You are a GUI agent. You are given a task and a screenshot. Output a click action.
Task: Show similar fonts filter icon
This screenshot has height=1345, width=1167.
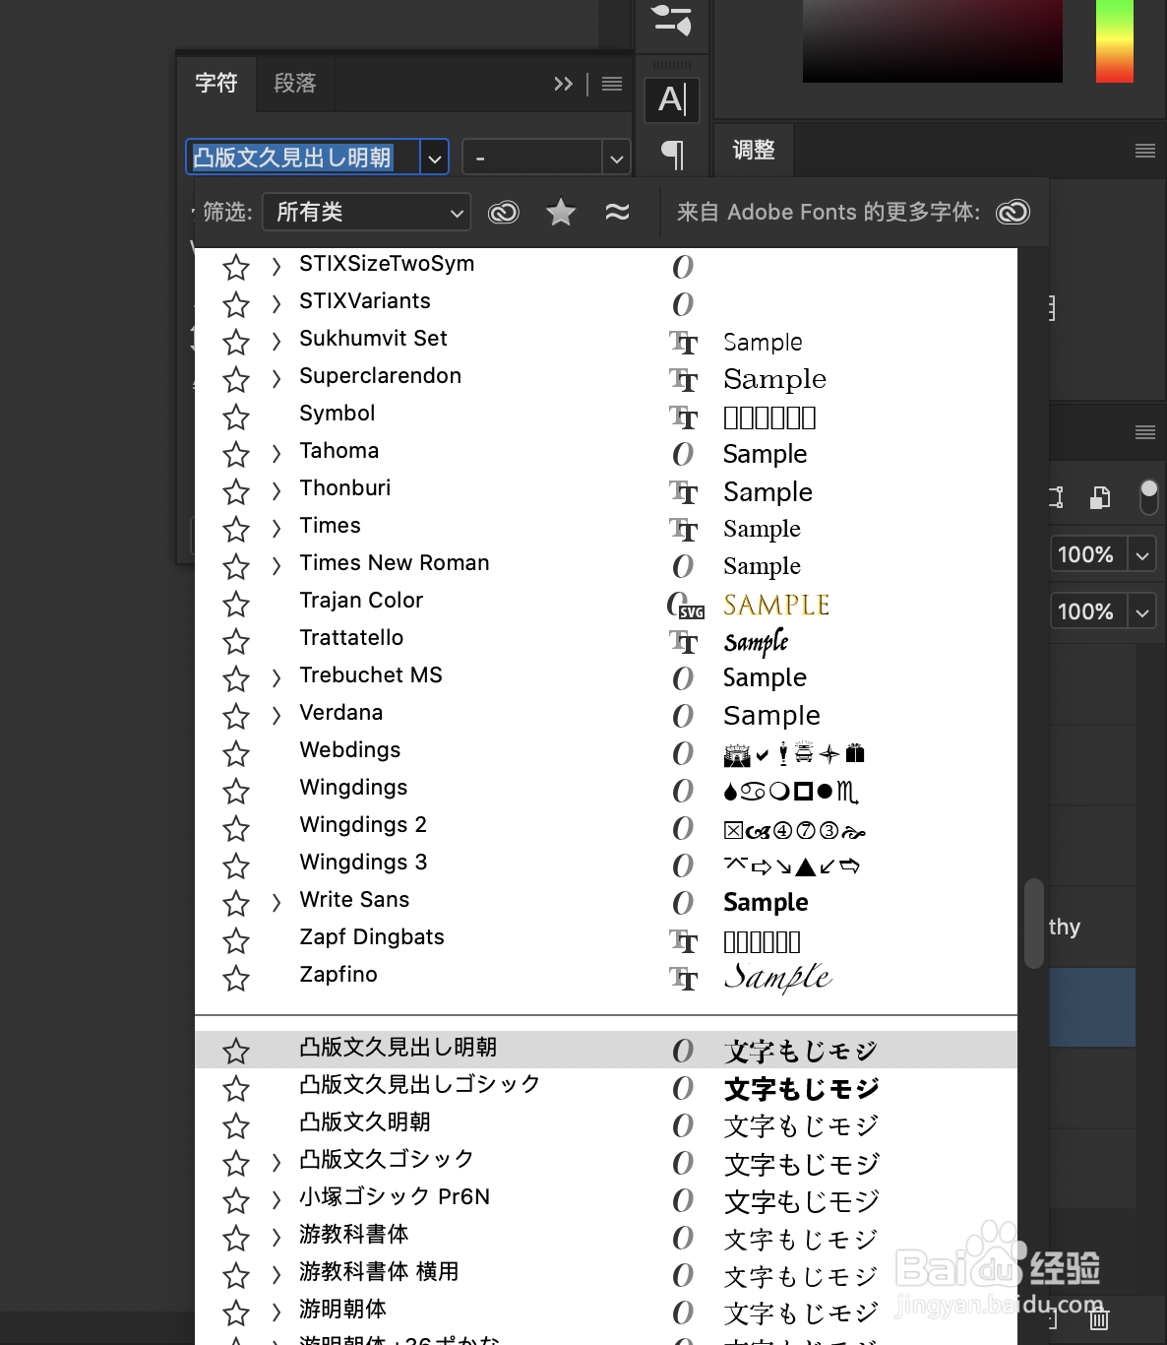click(617, 212)
